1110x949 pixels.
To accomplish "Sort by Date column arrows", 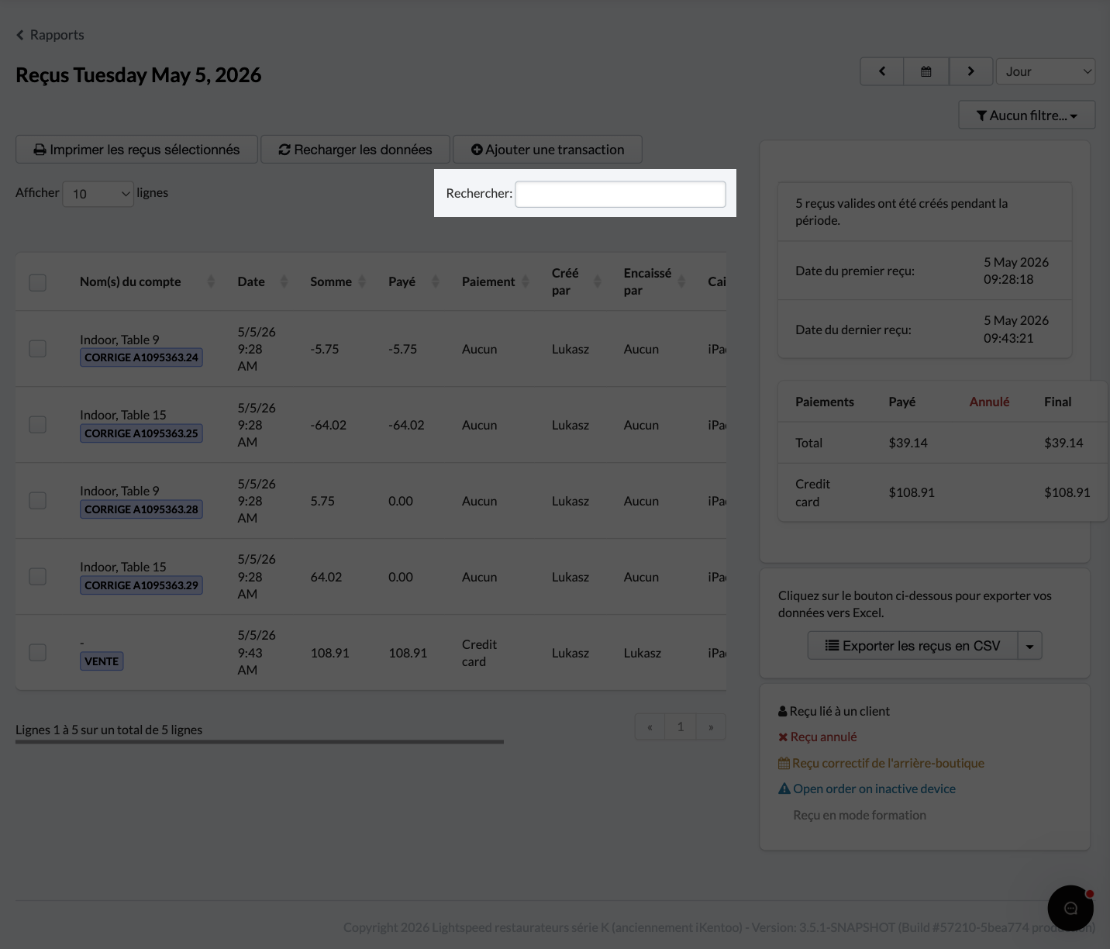I will pyautogui.click(x=284, y=281).
